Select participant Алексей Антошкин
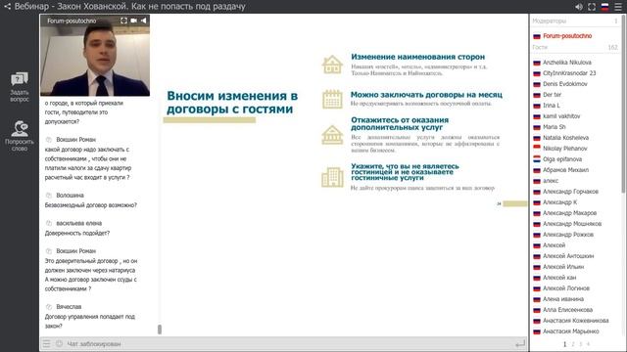The height and width of the screenshot is (352, 627). coord(568,256)
